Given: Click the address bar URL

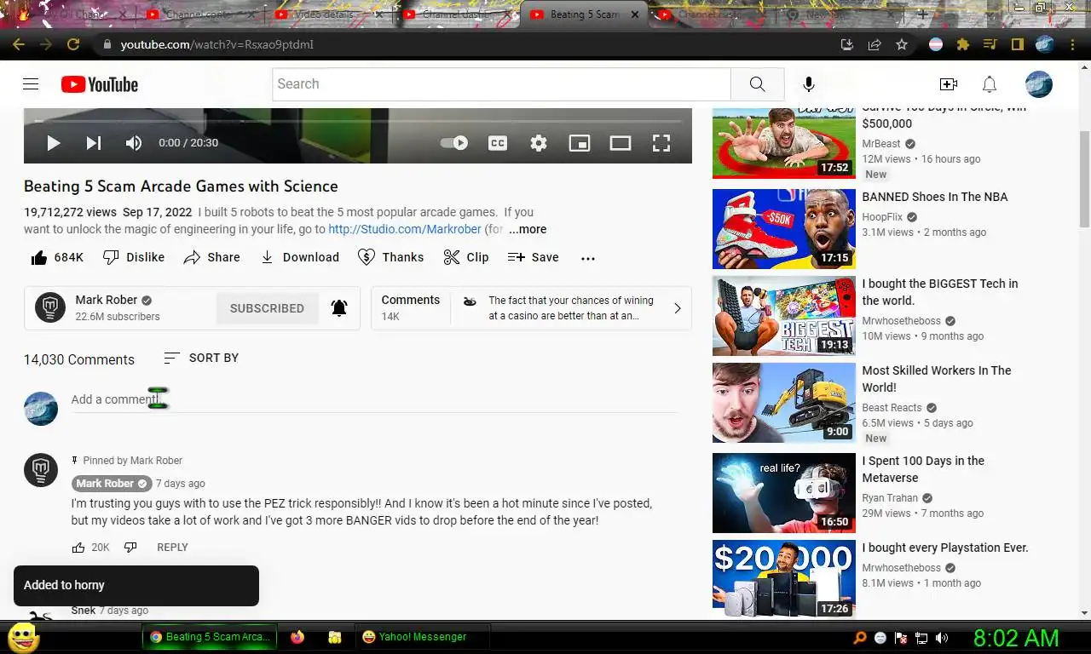Looking at the screenshot, I should pos(216,44).
